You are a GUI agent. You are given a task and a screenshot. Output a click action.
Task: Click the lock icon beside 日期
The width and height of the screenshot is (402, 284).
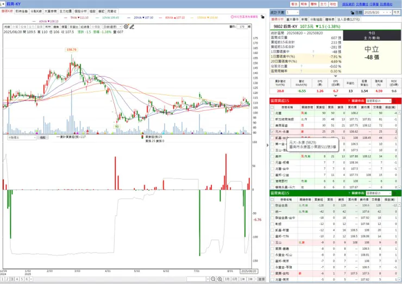(x=353, y=12)
